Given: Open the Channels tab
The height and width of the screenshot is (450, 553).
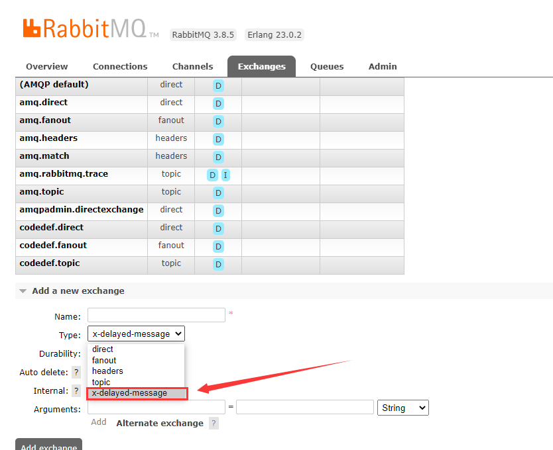Looking at the screenshot, I should [x=192, y=67].
